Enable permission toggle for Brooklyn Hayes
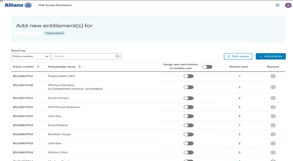This screenshot has width=293, height=161. 189,134
